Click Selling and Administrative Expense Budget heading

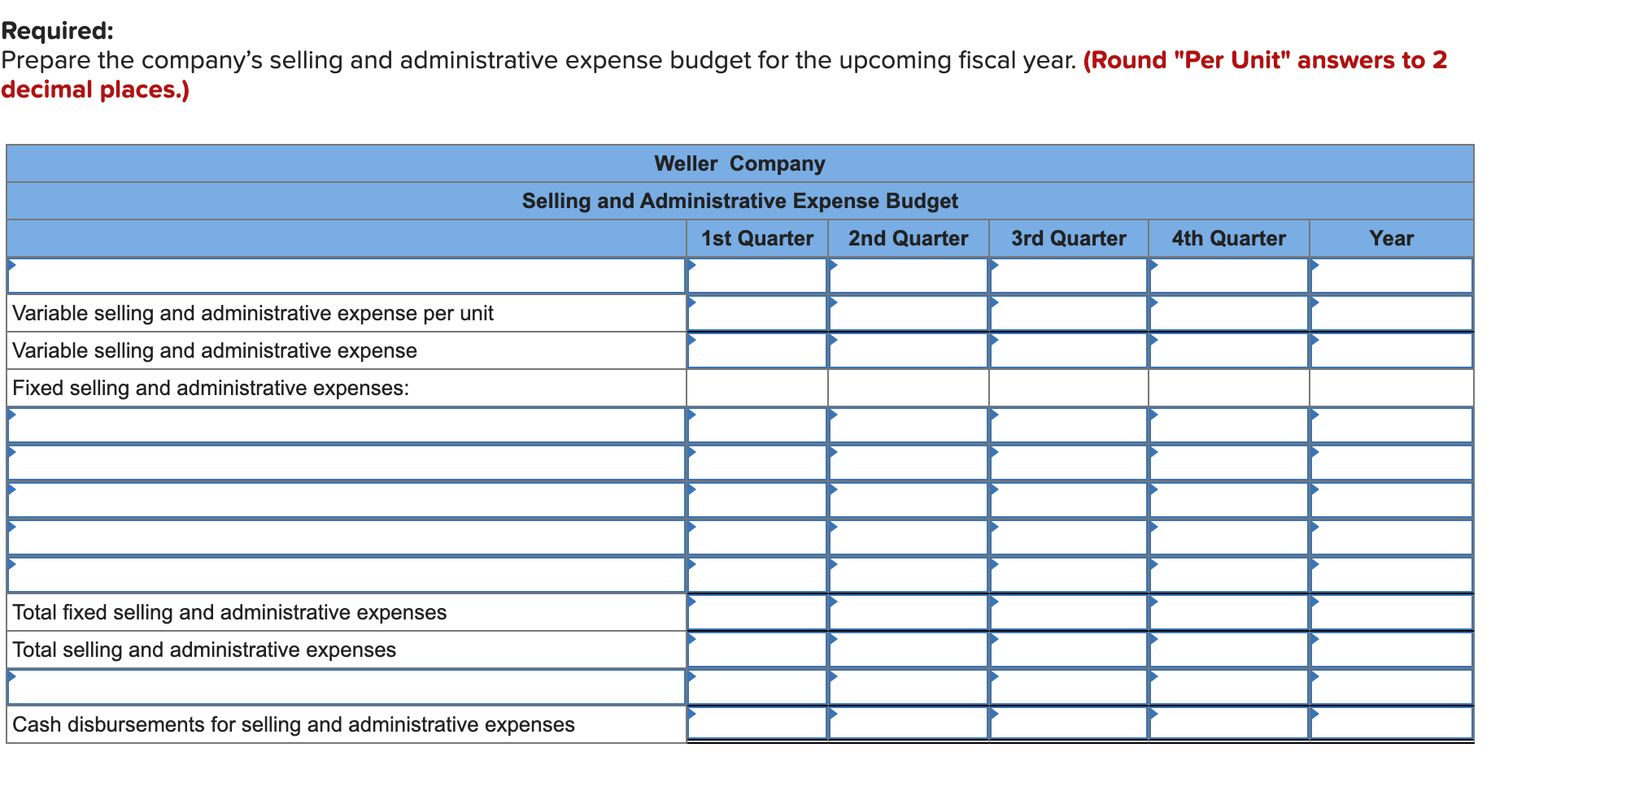click(739, 201)
